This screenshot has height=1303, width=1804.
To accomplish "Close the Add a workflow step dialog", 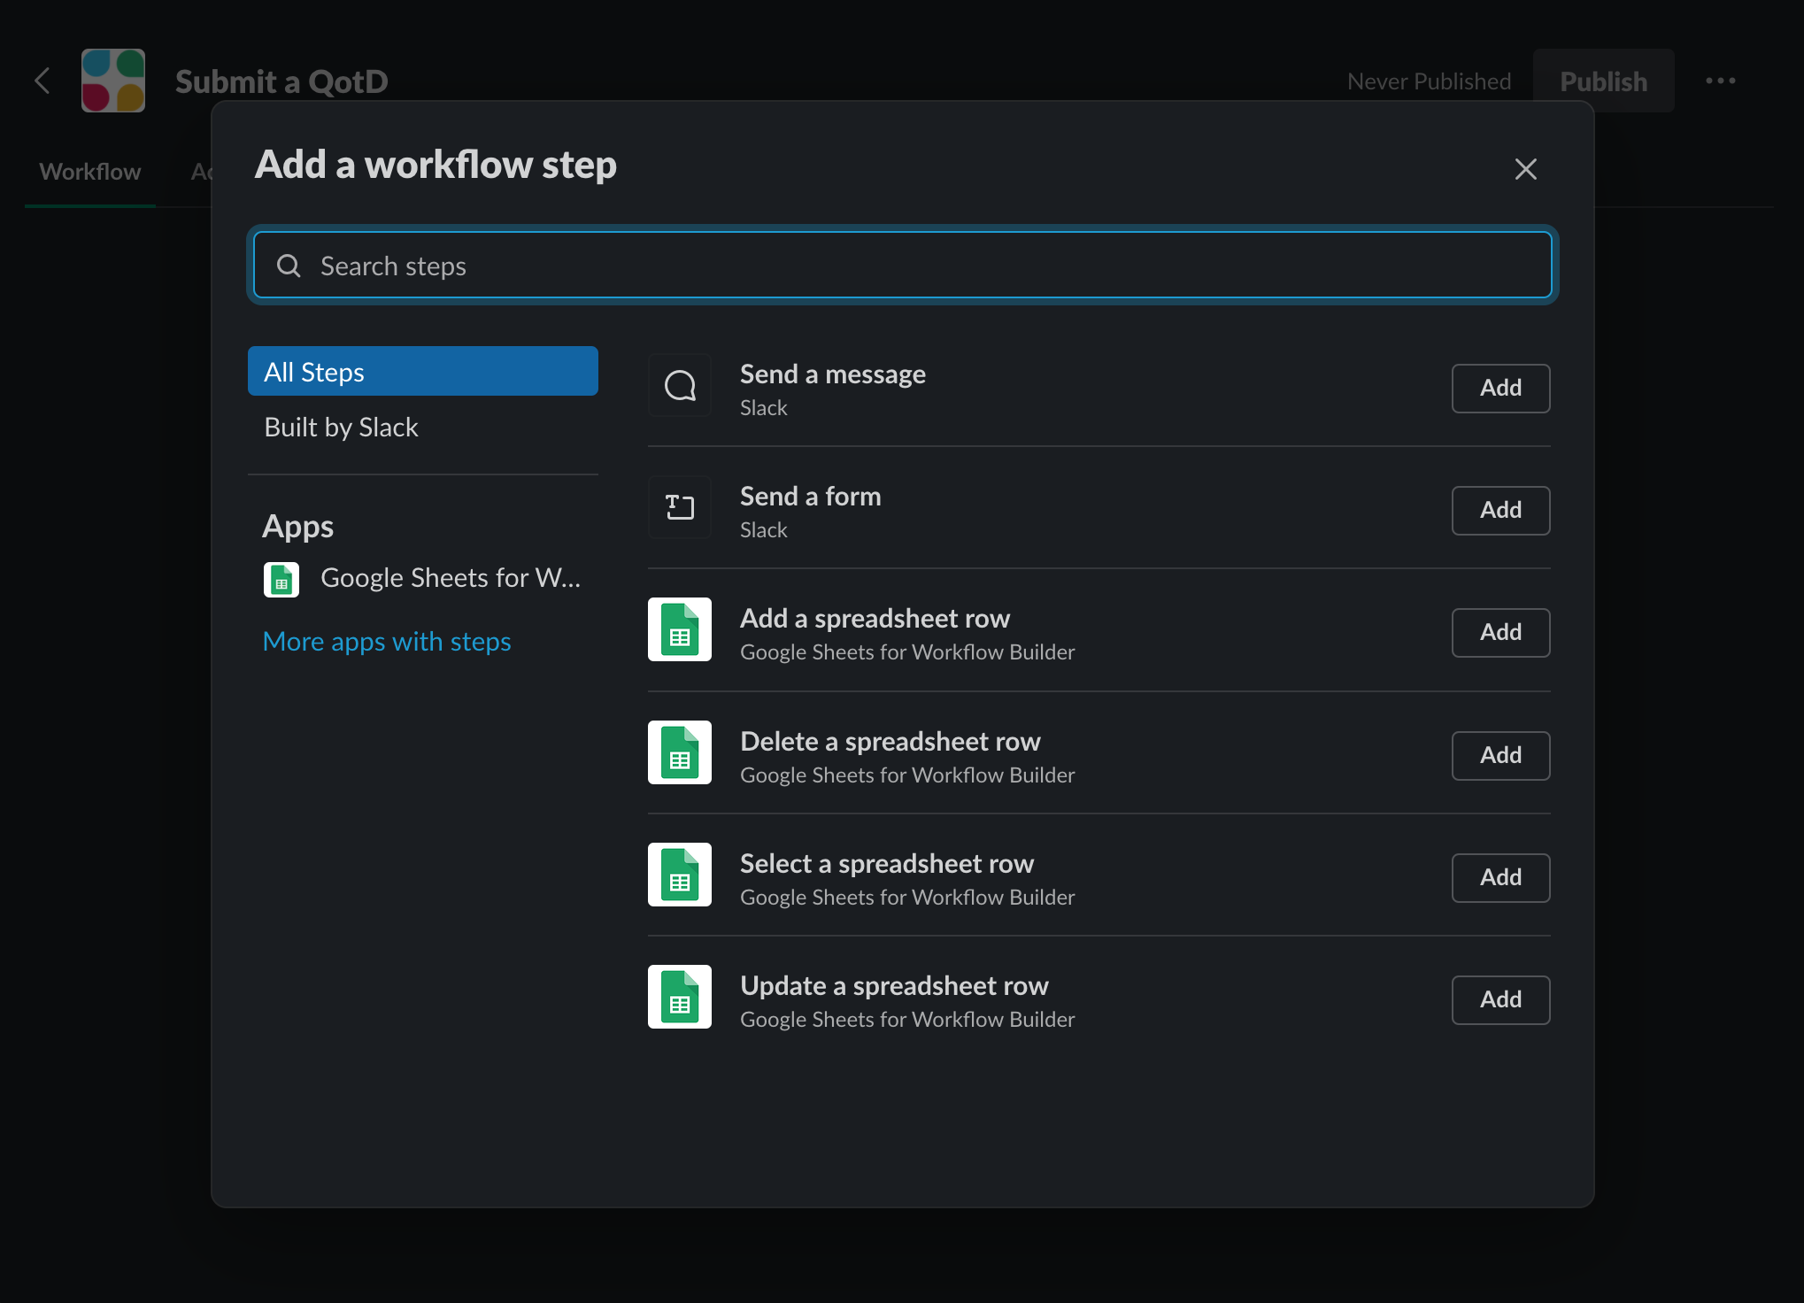I will 1525,169.
